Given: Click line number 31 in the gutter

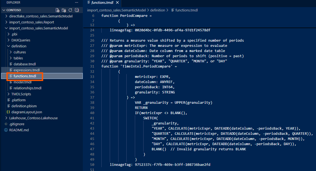Looking at the screenshot, I should (92, 66).
